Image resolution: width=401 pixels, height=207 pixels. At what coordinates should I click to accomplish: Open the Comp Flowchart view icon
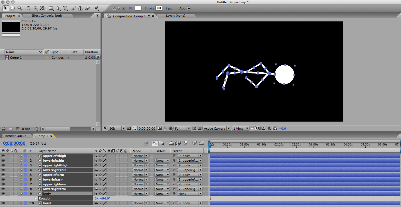[269, 129]
